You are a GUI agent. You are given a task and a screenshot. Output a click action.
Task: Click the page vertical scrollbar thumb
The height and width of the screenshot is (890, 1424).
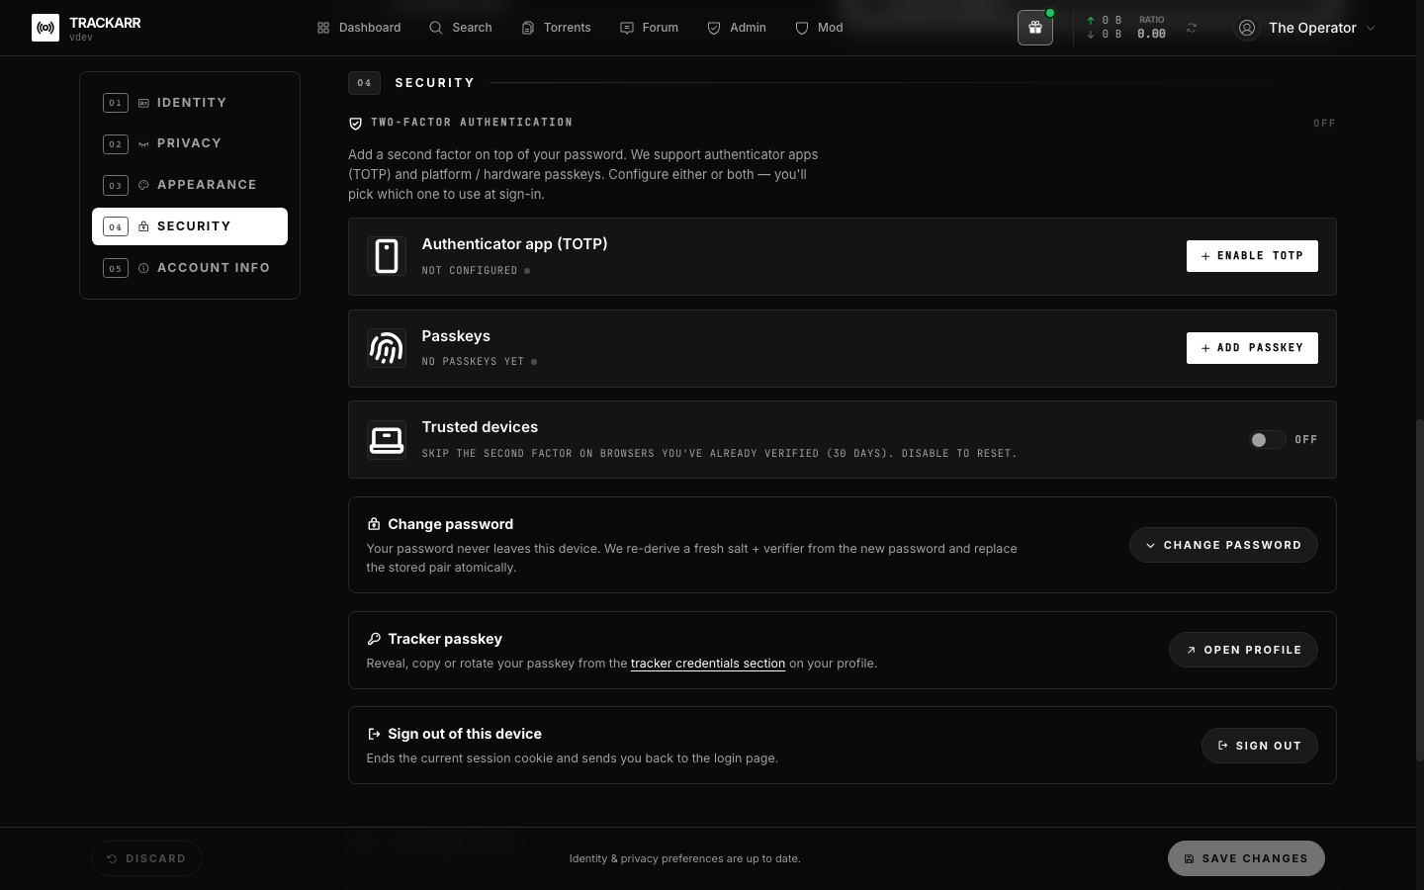coord(1420,589)
